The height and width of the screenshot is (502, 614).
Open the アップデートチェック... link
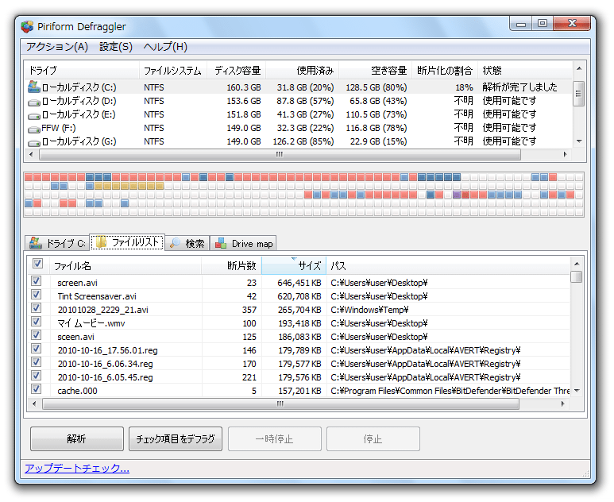pyautogui.click(x=77, y=469)
